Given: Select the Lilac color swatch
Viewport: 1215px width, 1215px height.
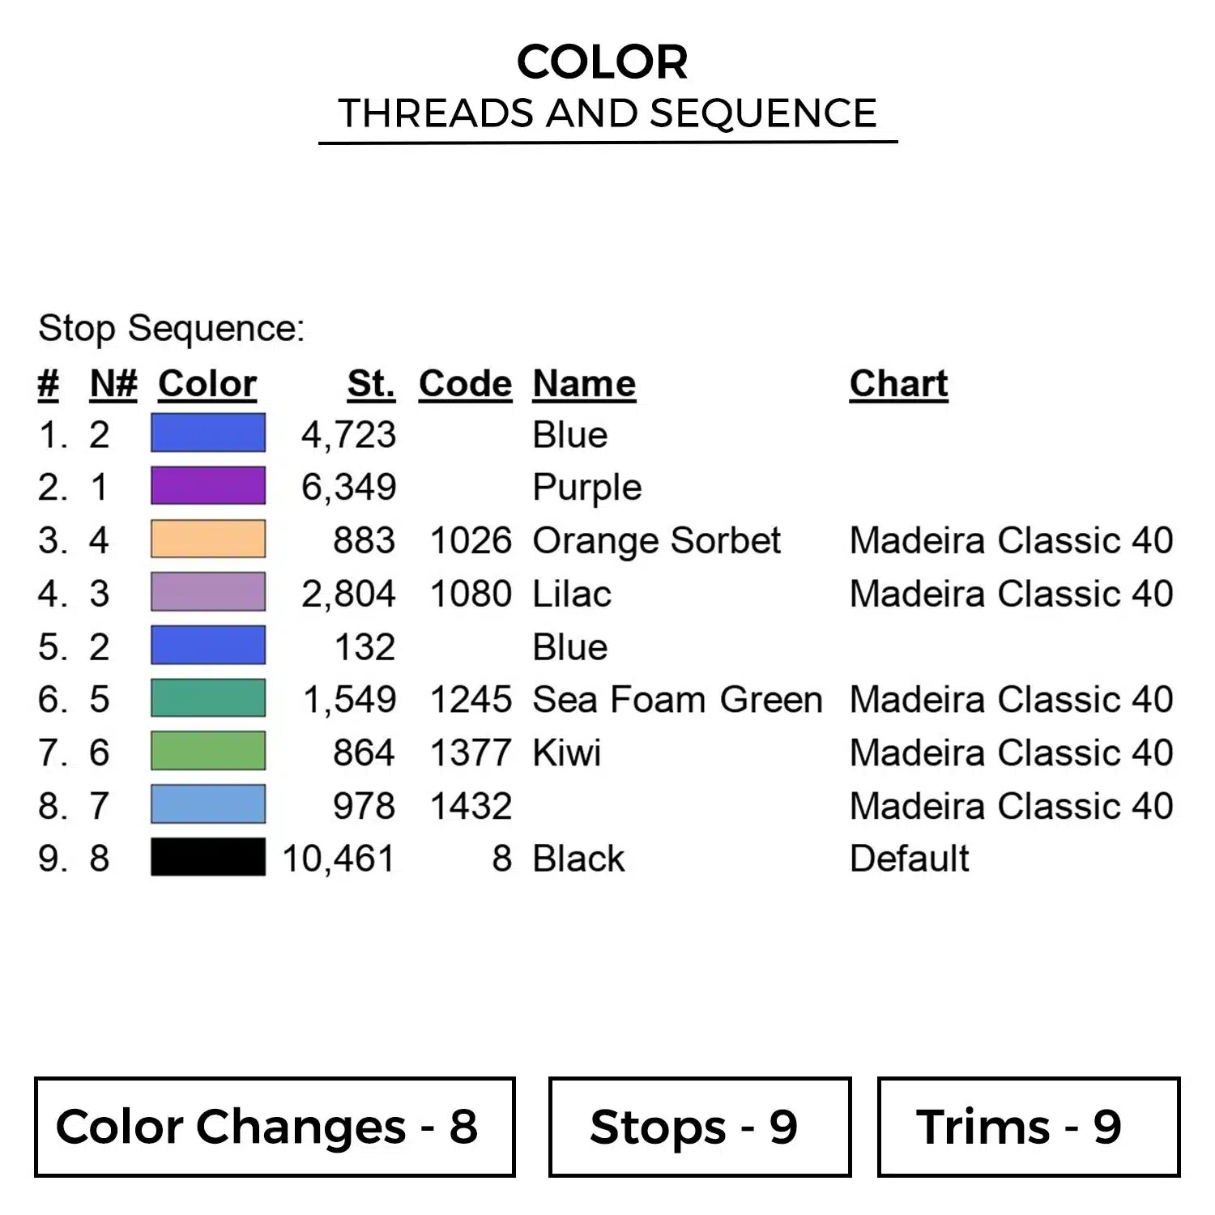Looking at the screenshot, I should 208,592.
